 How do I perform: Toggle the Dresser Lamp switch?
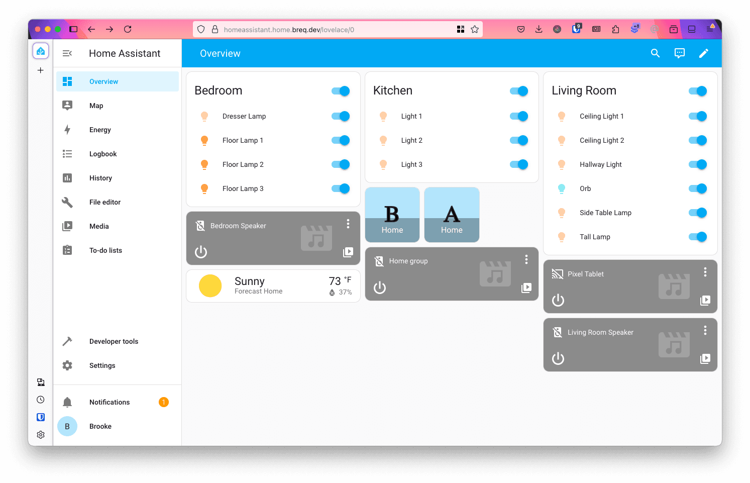point(341,116)
